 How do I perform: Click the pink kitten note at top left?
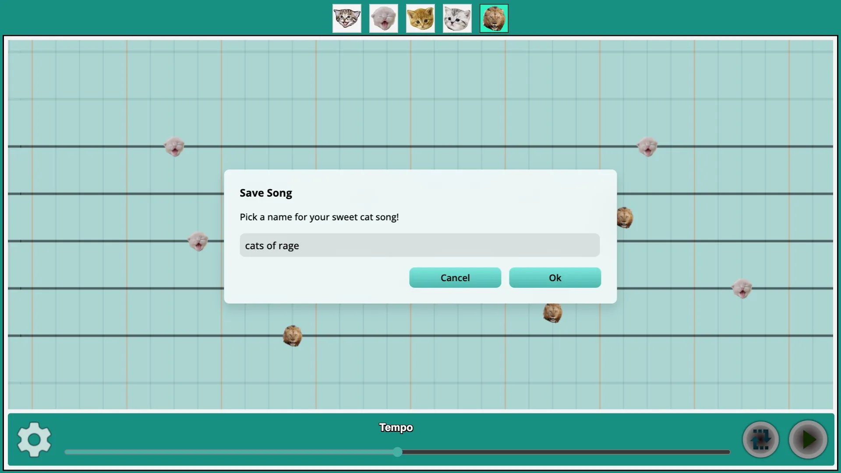(174, 146)
